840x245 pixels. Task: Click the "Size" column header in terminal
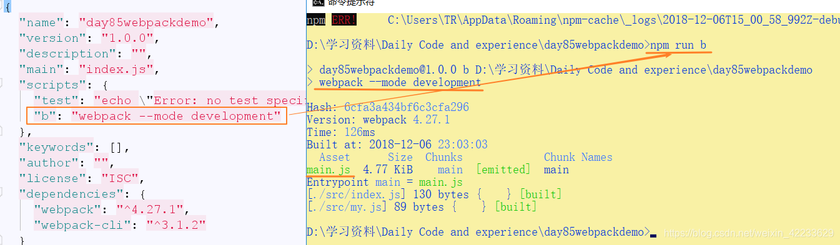pos(400,157)
